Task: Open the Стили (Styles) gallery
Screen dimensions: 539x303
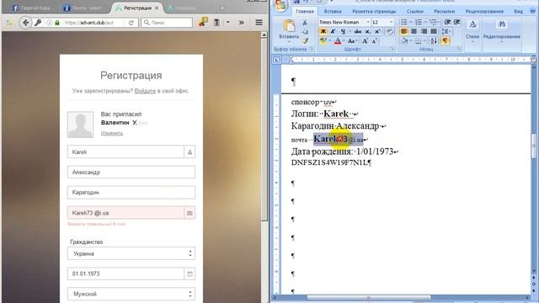Action: coord(472,32)
